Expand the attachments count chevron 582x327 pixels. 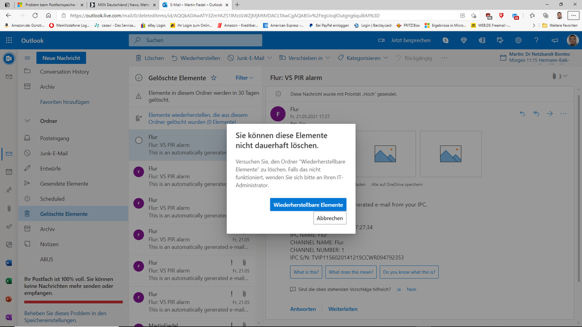pyautogui.click(x=565, y=76)
